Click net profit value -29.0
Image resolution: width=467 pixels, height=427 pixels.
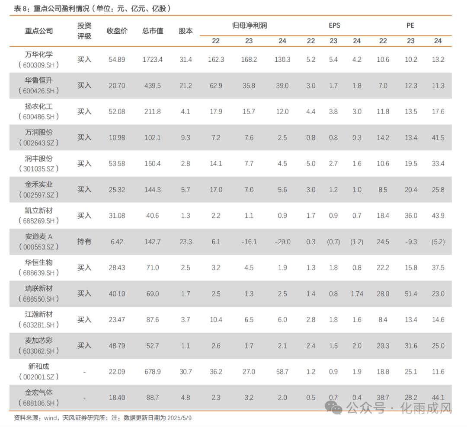click(x=282, y=242)
